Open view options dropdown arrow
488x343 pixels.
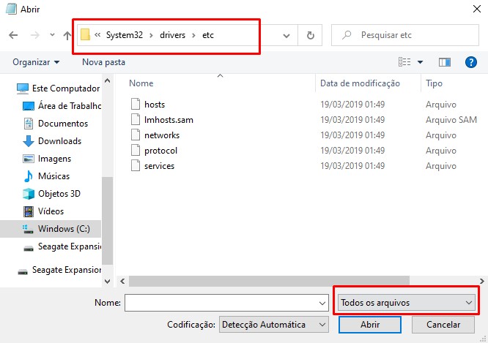pos(420,62)
